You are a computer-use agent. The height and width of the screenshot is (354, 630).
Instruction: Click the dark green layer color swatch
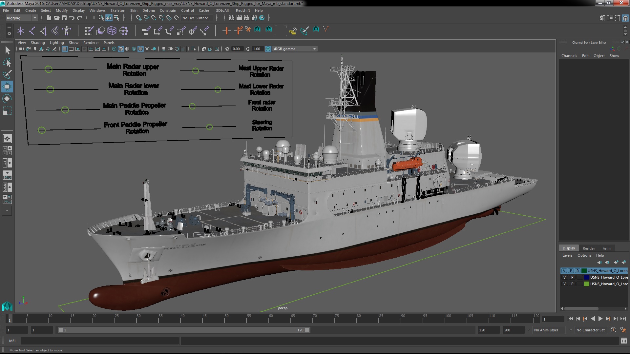[x=584, y=271]
